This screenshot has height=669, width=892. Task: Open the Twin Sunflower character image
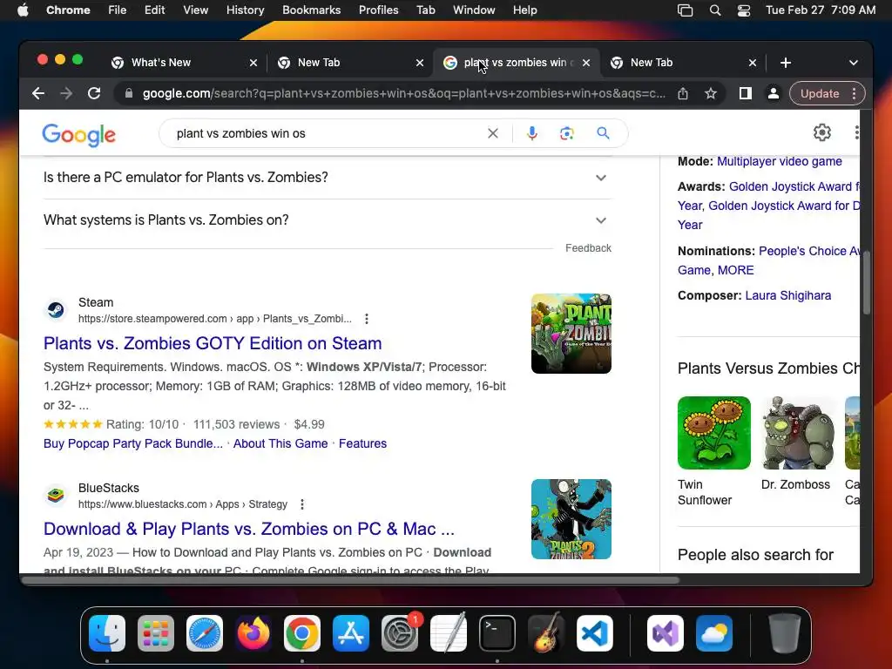point(714,433)
